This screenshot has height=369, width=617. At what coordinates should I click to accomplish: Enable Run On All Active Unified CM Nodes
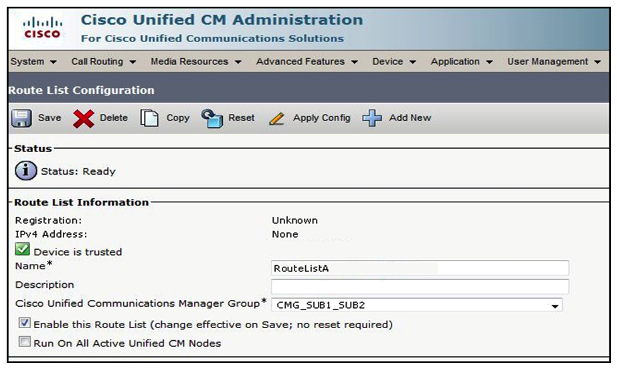point(24,342)
